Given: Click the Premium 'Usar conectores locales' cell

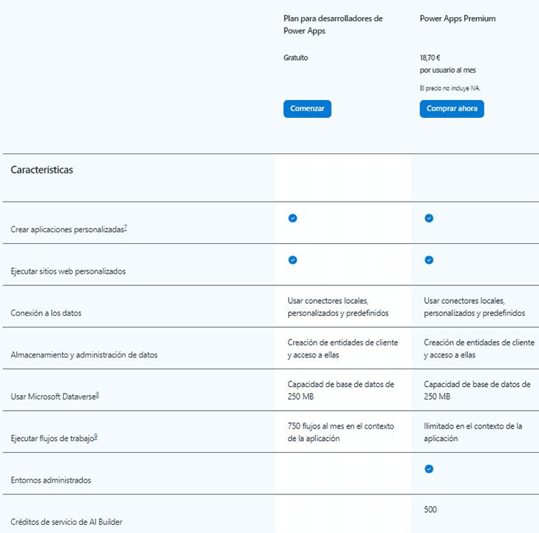Looking at the screenshot, I should click(x=475, y=307).
